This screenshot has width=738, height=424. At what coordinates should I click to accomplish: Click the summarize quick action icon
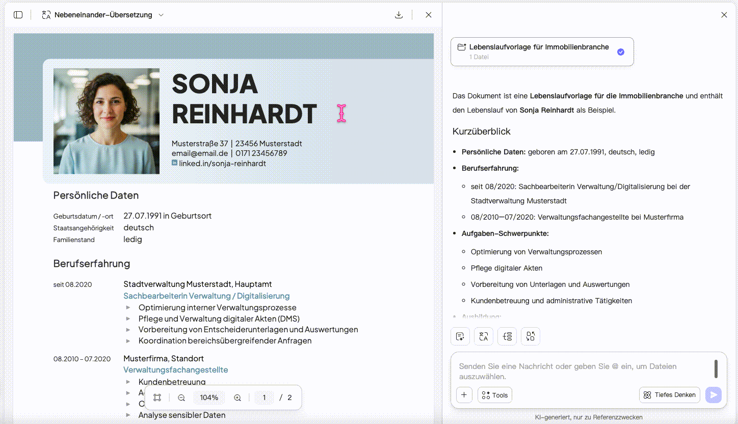pyautogui.click(x=460, y=336)
